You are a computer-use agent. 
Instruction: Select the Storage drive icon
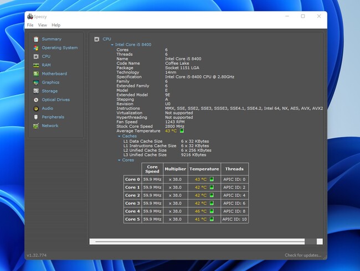click(36, 91)
